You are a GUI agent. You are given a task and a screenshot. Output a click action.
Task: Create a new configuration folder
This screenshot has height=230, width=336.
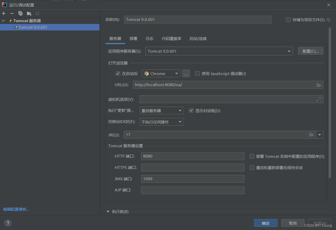[x=29, y=13]
